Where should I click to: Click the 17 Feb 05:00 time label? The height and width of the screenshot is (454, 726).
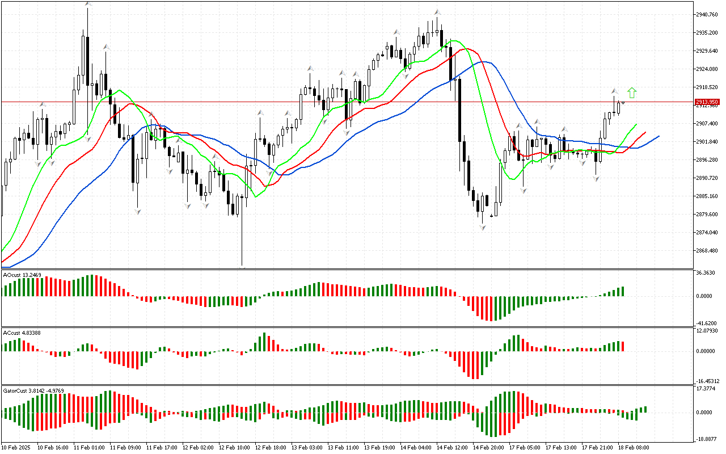click(x=525, y=448)
